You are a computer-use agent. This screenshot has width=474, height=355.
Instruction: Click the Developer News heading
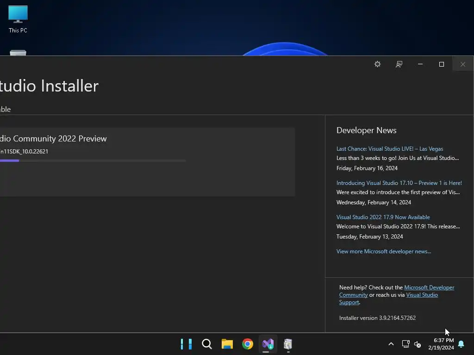point(367,130)
